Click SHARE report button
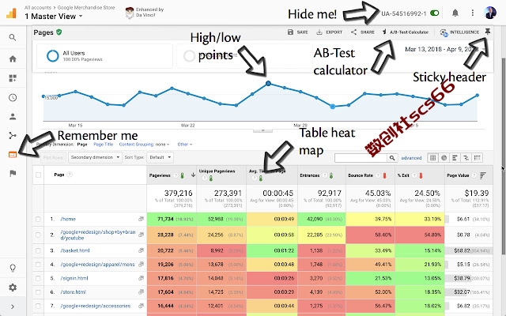The height and width of the screenshot is (316, 506). pos(363,32)
